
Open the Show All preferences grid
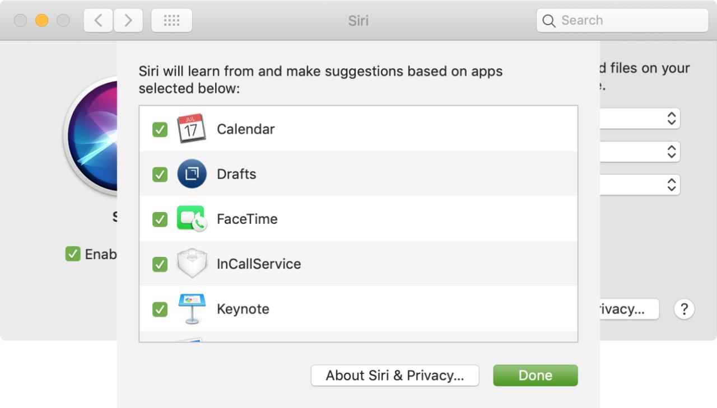click(171, 20)
